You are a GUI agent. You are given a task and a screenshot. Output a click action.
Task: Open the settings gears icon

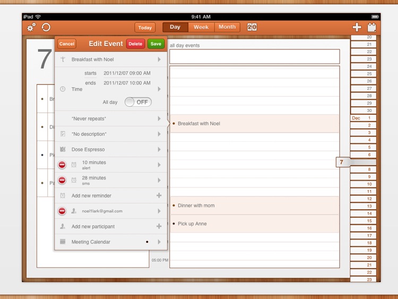click(31, 27)
